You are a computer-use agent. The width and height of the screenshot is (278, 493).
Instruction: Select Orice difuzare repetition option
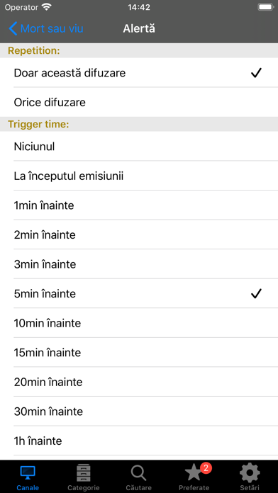139,102
